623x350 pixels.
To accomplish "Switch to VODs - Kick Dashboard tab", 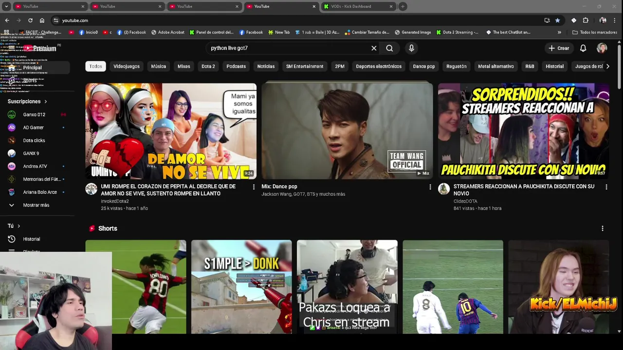I will coord(359,6).
